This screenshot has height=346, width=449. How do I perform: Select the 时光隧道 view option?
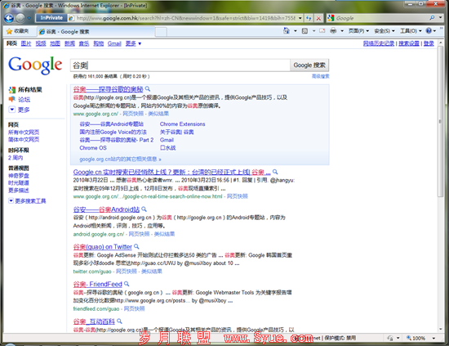click(x=19, y=182)
